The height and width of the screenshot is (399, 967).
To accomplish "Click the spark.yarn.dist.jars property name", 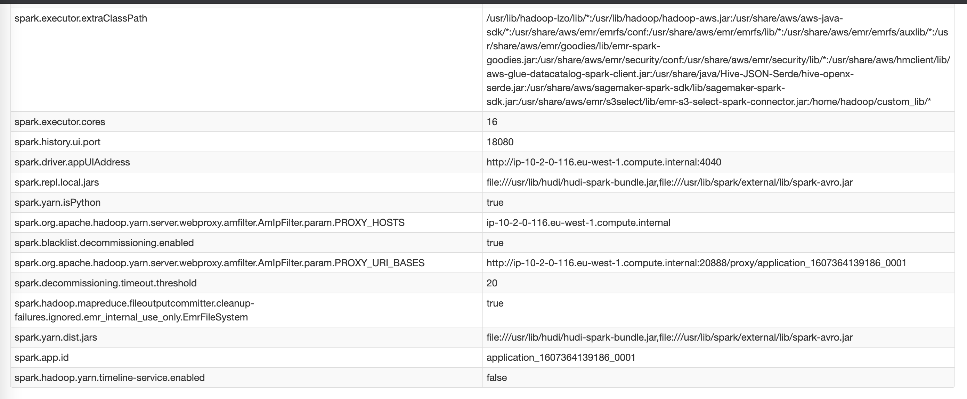I will click(x=56, y=337).
